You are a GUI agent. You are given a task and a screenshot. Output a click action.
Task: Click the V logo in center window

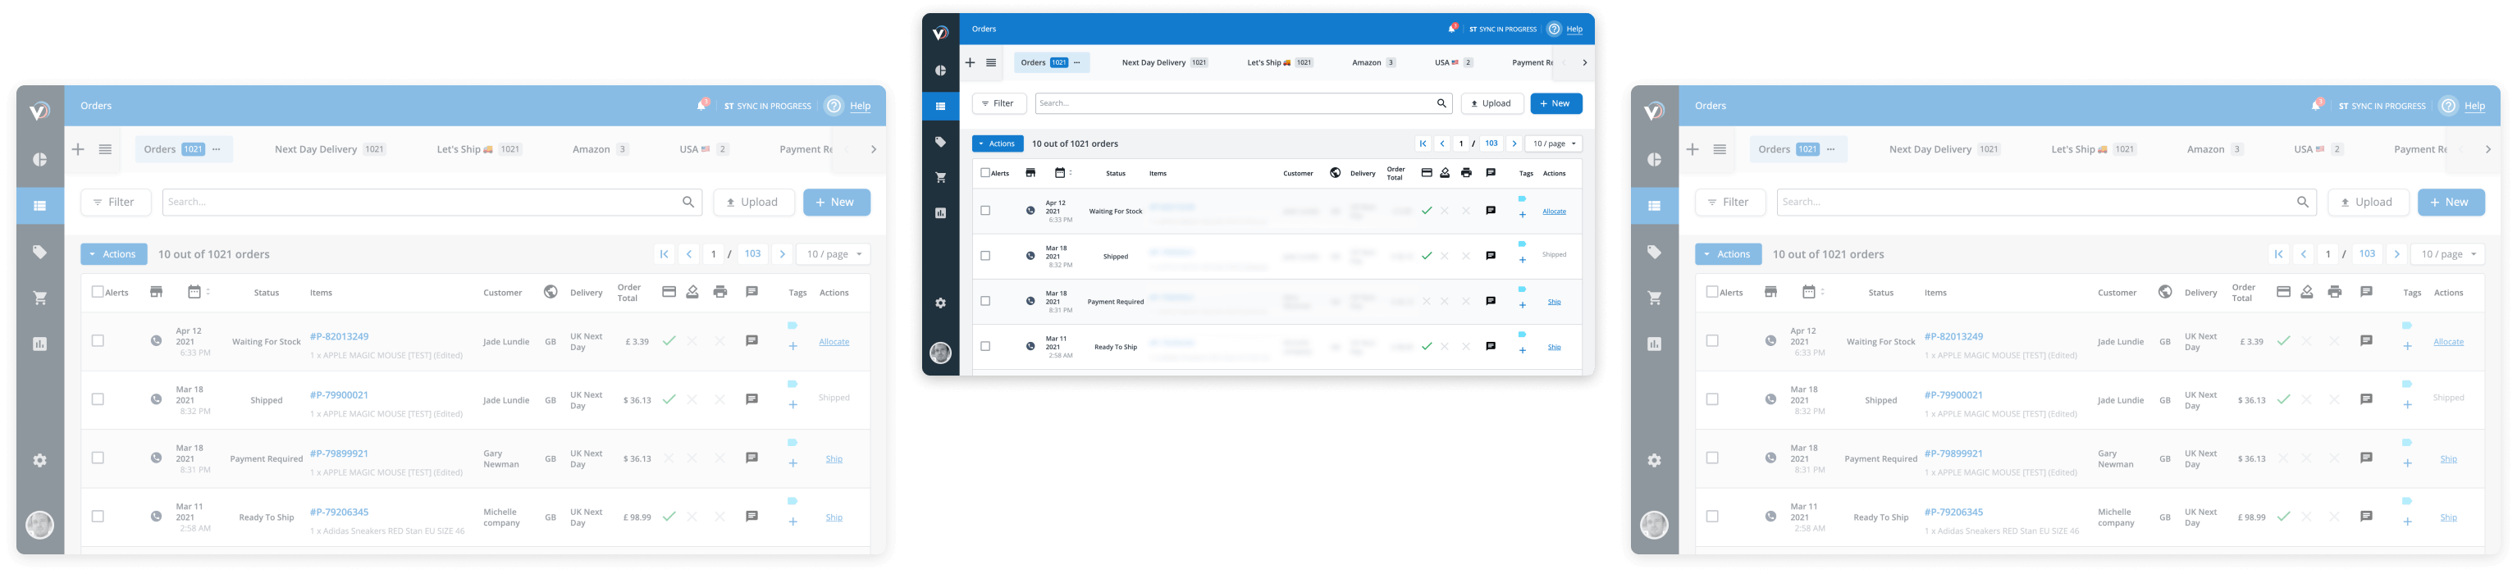[940, 32]
